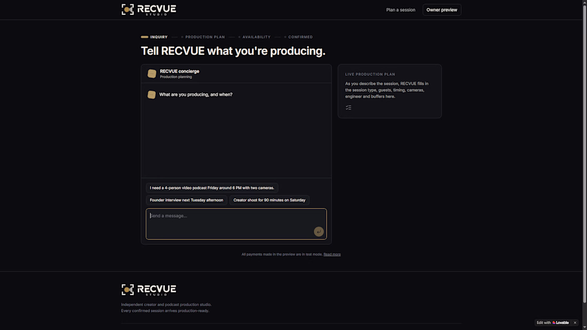This screenshot has width=587, height=330.
Task: Choose Founder interview next Tuesday afternoon suggestion
Action: 186,200
